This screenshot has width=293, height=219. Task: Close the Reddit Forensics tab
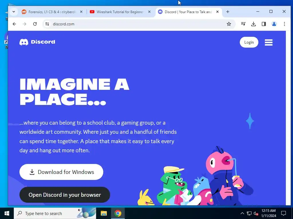(81, 12)
